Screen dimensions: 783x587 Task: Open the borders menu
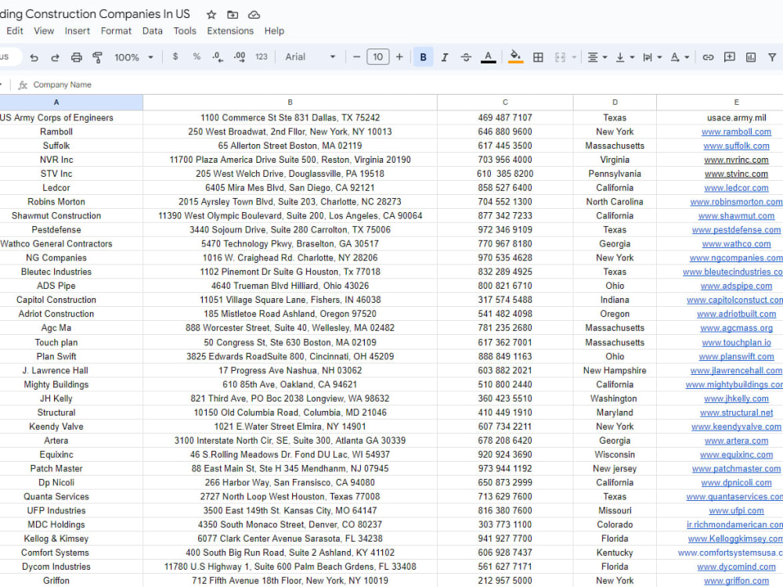[538, 57]
